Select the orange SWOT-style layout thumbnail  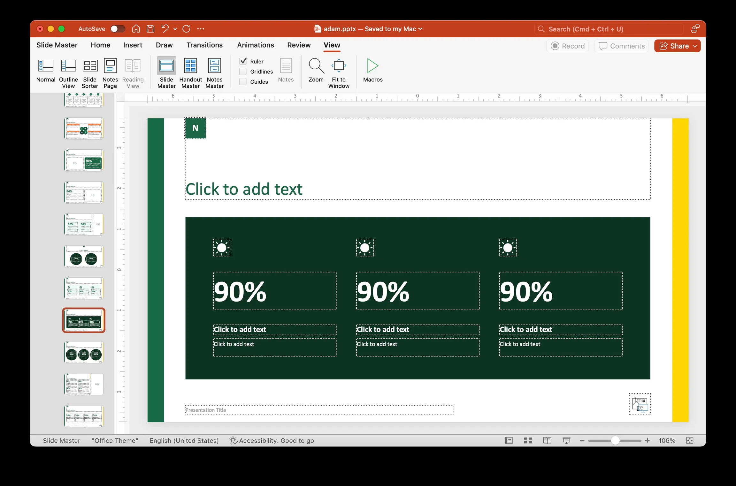84,128
